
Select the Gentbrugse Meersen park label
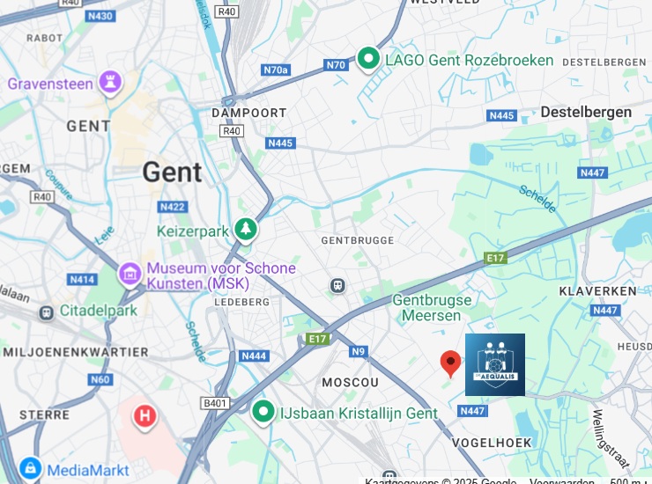point(432,307)
